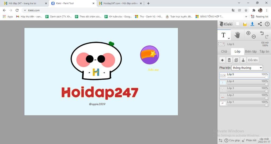Viewport: 271px width, 144px height.
Task: Create a new blank image
Action: coord(238,24)
